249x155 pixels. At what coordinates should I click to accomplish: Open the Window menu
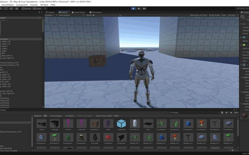[44, 5]
